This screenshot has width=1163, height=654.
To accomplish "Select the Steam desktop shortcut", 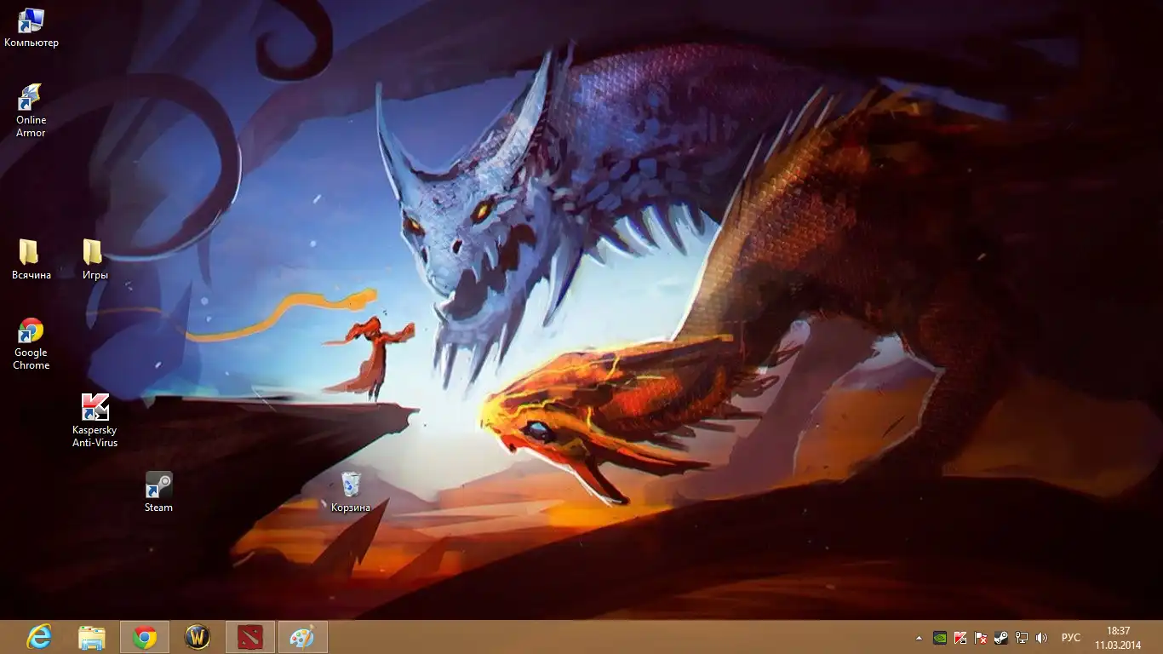I will pos(158,492).
